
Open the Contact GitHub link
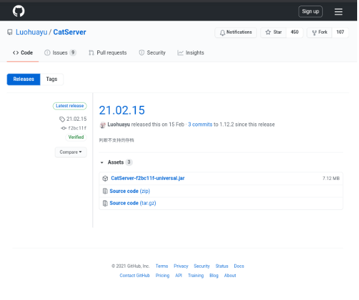[x=135, y=276]
